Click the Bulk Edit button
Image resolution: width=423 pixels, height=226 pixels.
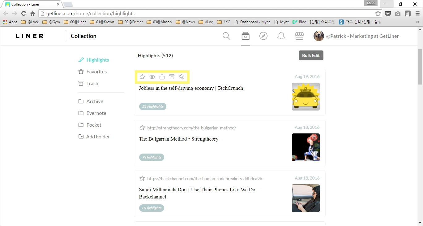311,55
